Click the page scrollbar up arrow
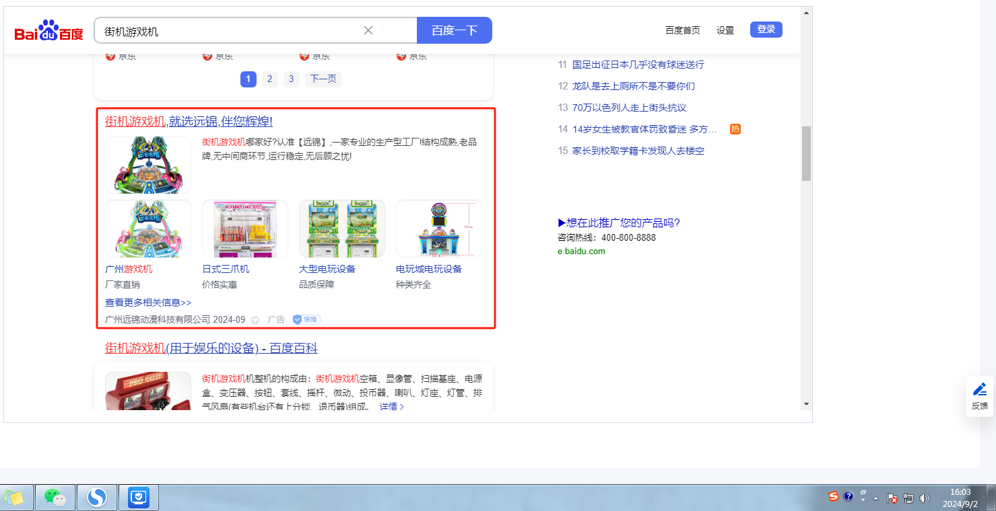 tap(806, 13)
